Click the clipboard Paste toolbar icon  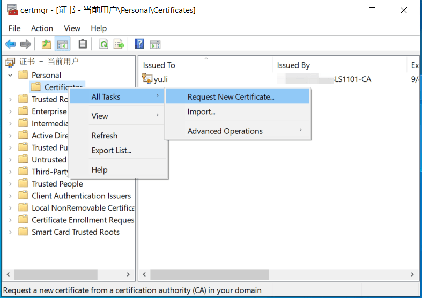point(83,44)
